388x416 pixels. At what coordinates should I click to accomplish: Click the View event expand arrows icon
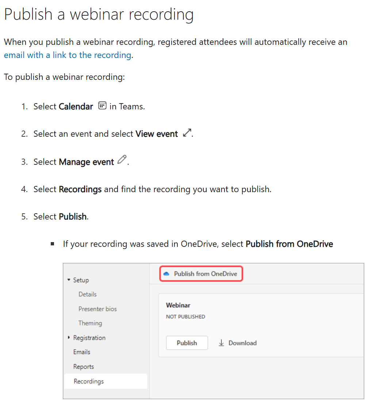click(187, 133)
